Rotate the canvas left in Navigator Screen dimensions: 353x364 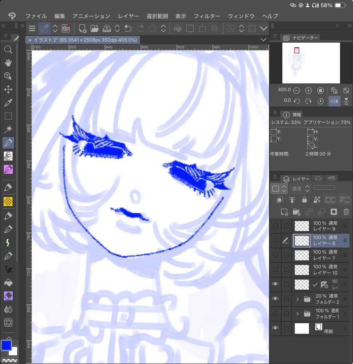(296, 101)
